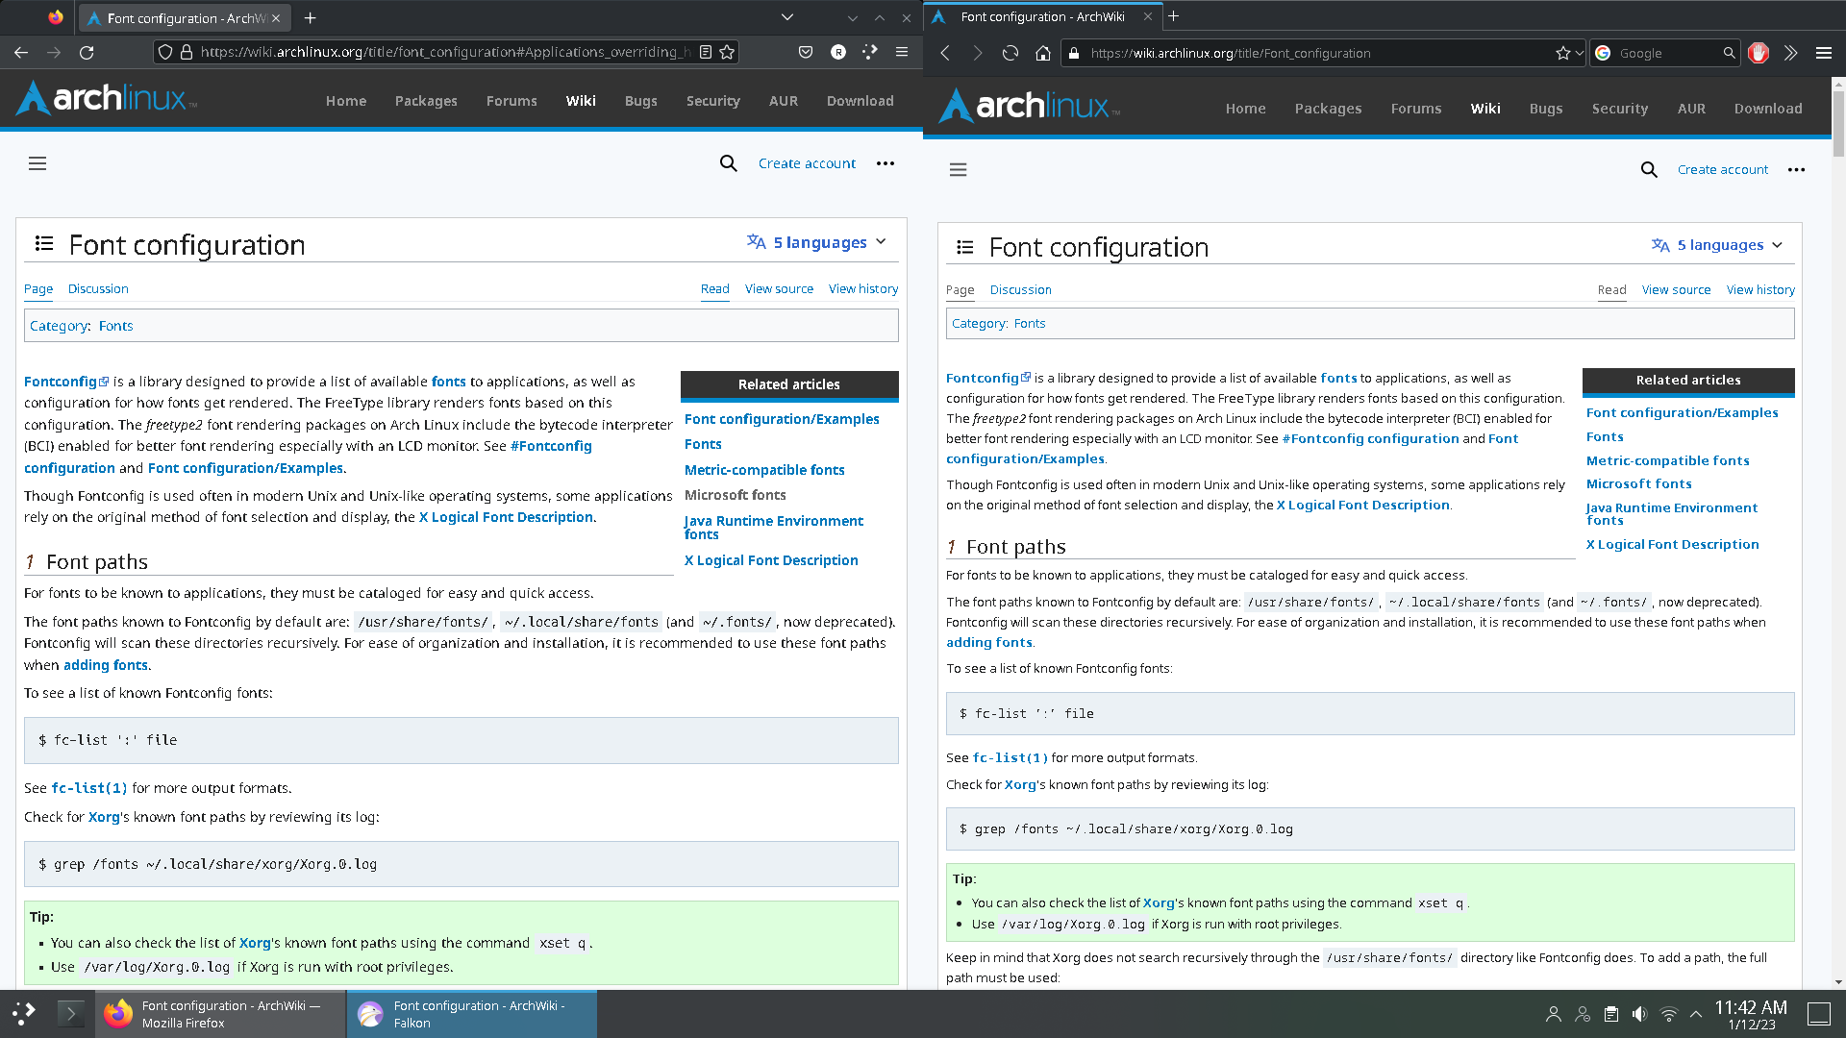Open Falkon search engine selector

tap(1603, 53)
